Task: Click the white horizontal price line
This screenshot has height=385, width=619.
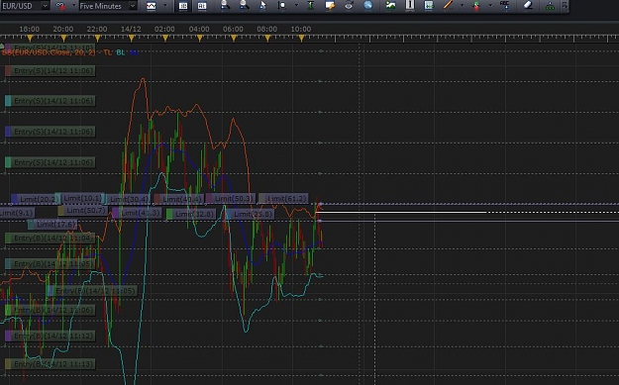Action: (x=401, y=212)
